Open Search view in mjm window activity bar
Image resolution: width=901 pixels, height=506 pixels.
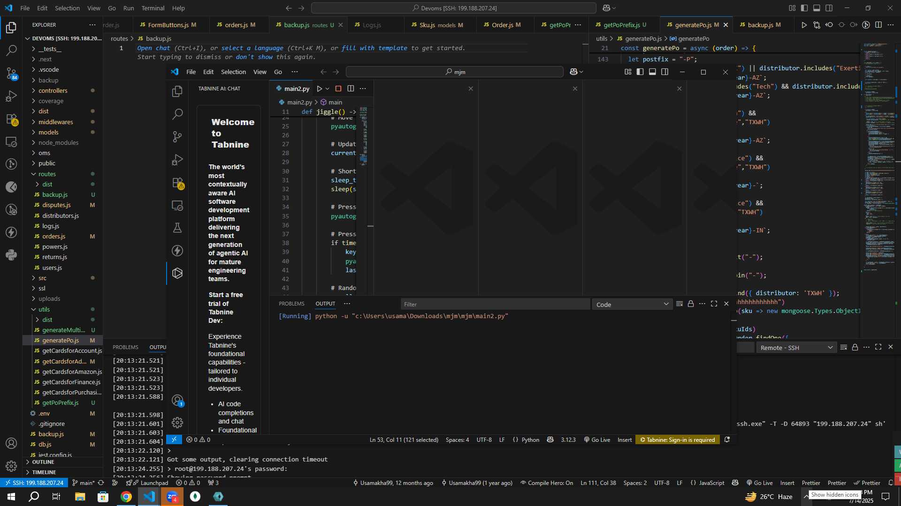(x=177, y=114)
